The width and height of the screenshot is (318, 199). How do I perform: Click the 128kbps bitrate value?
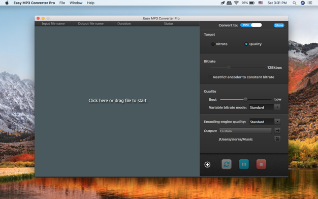pos(274,68)
